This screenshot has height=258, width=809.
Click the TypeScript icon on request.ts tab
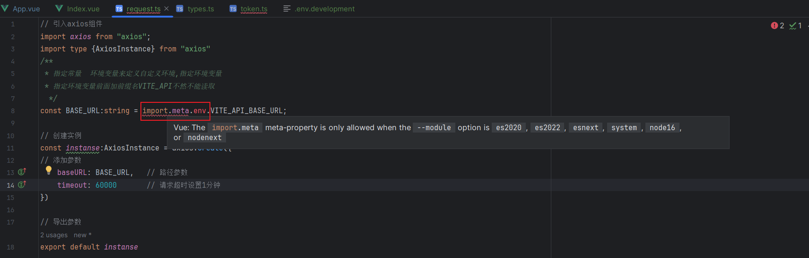tap(119, 9)
